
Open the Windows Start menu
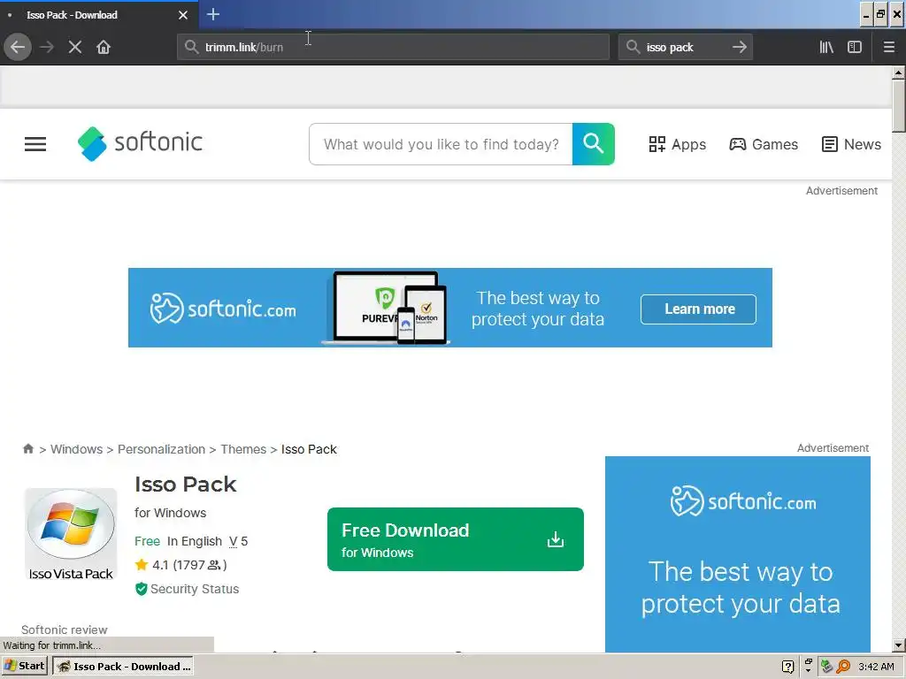point(24,666)
